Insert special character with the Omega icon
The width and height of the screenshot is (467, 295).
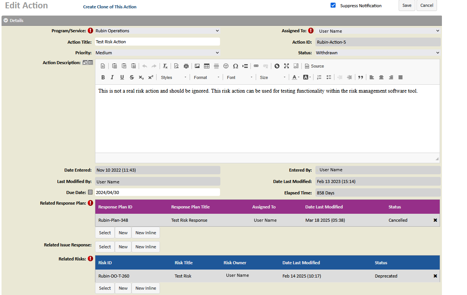(236, 66)
